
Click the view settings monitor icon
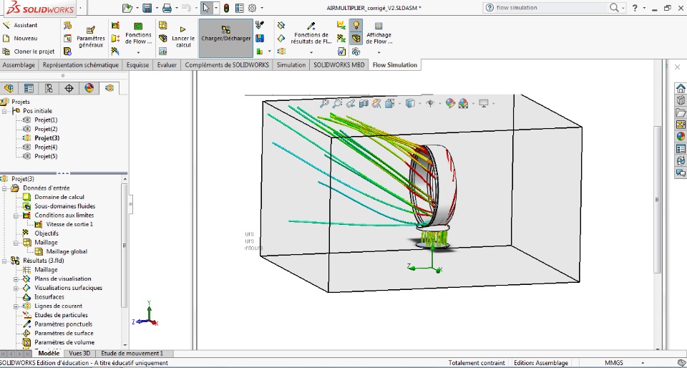[x=484, y=103]
